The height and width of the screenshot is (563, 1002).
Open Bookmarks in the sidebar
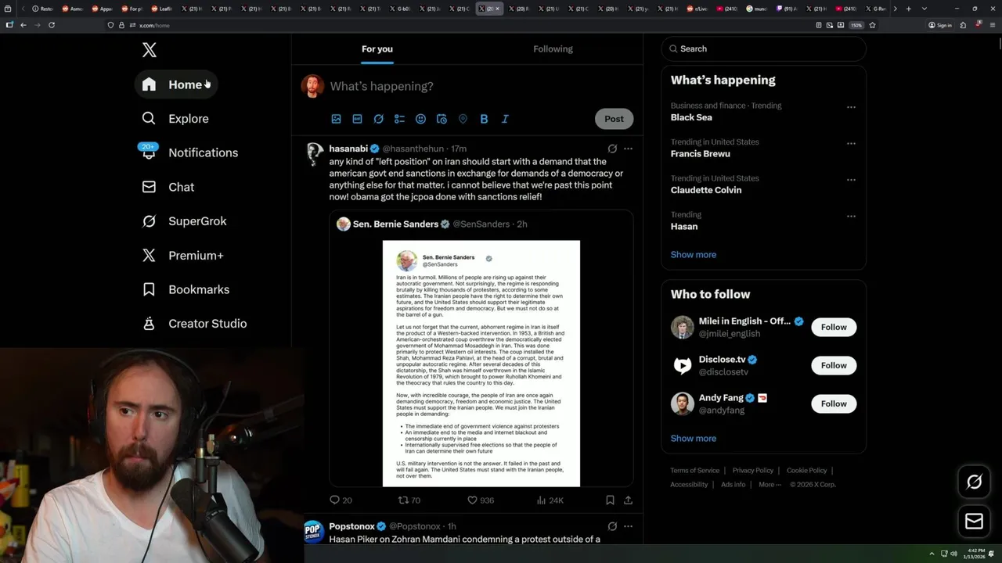[186, 289]
